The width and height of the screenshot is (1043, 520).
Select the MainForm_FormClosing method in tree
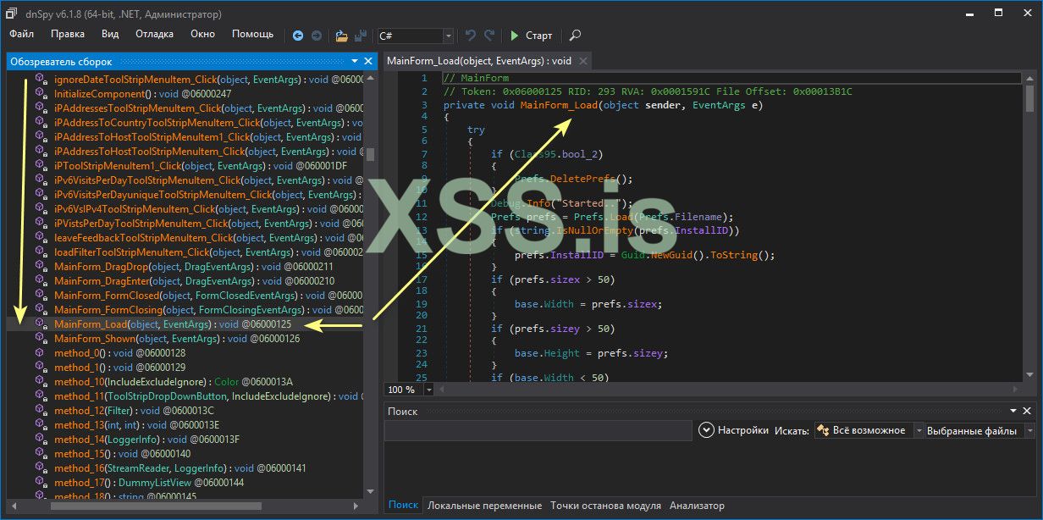[x=110, y=310]
